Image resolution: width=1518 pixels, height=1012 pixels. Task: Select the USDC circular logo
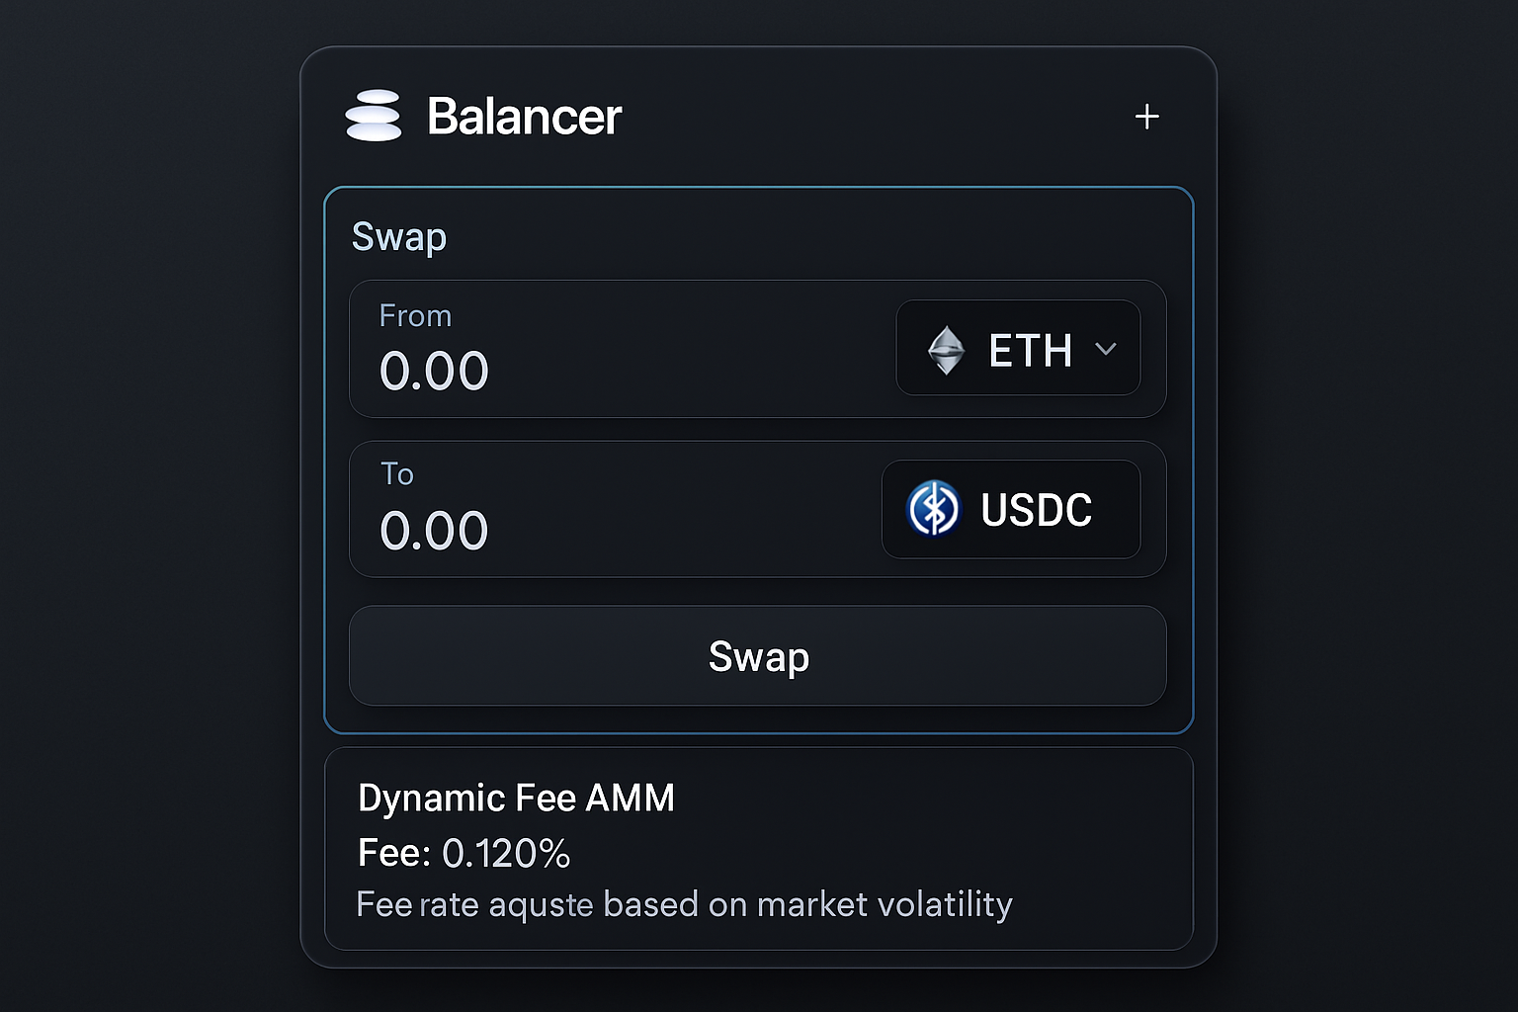936,509
